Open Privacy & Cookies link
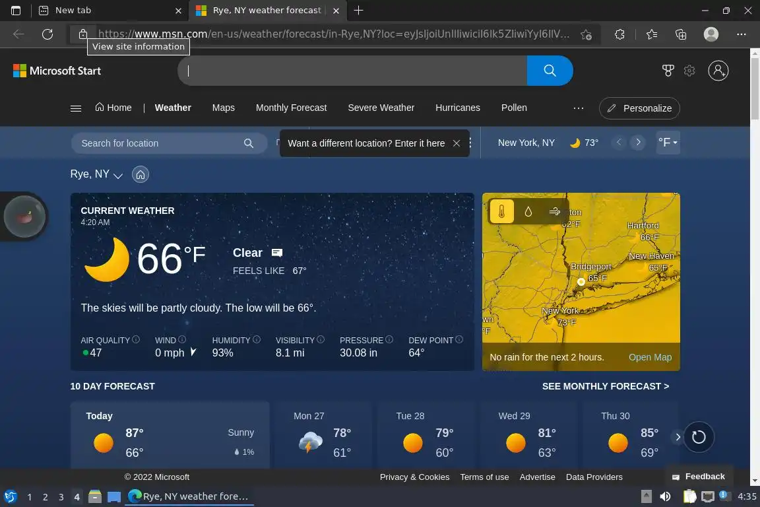This screenshot has width=760, height=507. click(x=414, y=477)
